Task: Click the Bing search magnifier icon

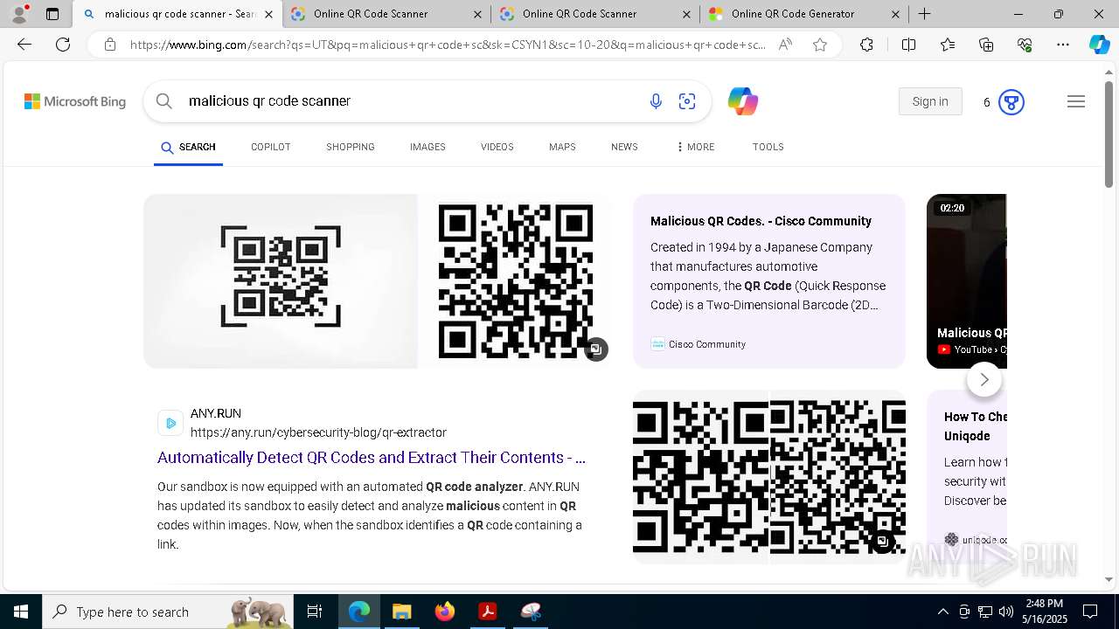Action: (163, 101)
